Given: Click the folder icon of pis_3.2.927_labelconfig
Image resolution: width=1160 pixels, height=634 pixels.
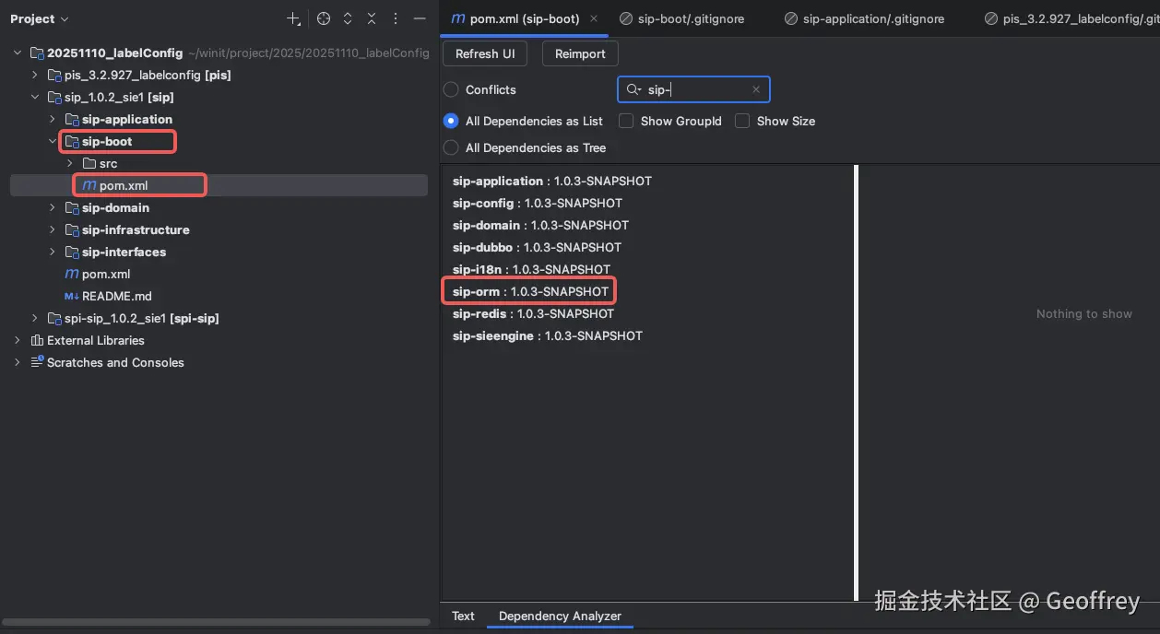Looking at the screenshot, I should click(x=54, y=75).
